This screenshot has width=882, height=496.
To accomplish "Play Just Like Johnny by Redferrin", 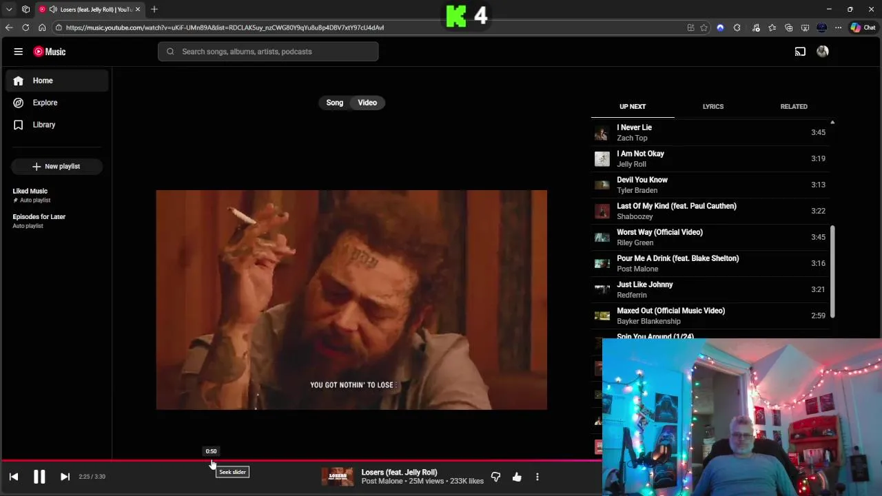I will [x=710, y=289].
